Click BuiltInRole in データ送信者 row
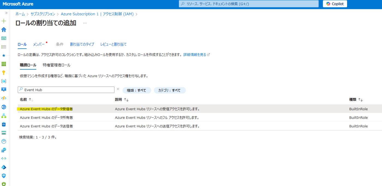 [359, 126]
